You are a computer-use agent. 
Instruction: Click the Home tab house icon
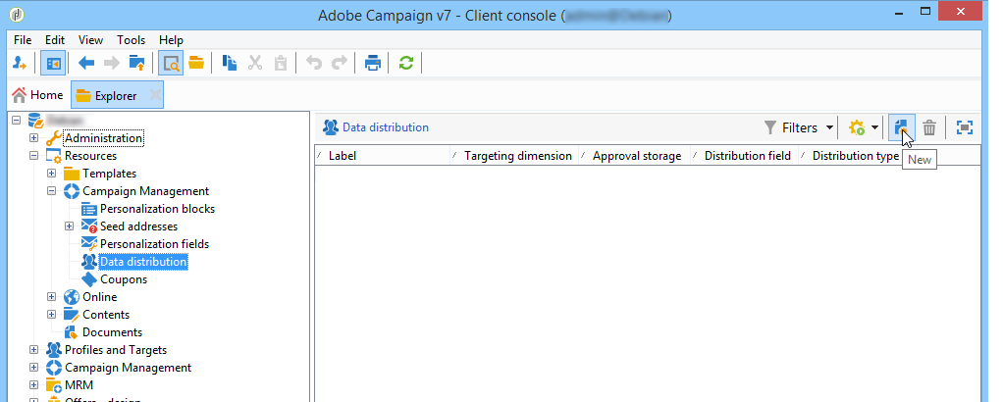pyautogui.click(x=20, y=94)
